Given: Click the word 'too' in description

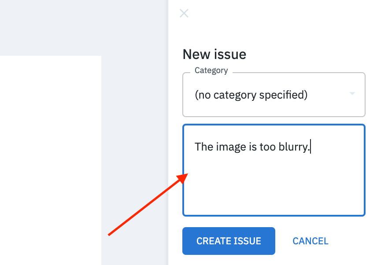Looking at the screenshot, I should click(267, 147).
